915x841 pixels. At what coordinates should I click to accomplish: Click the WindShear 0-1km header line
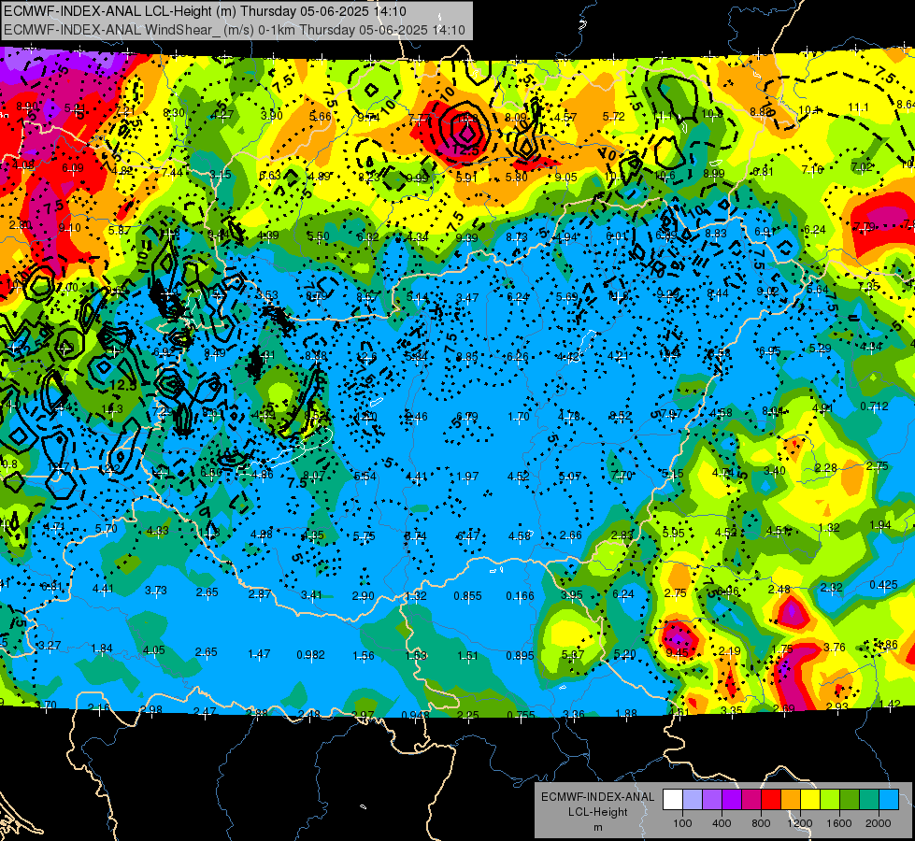point(234,30)
